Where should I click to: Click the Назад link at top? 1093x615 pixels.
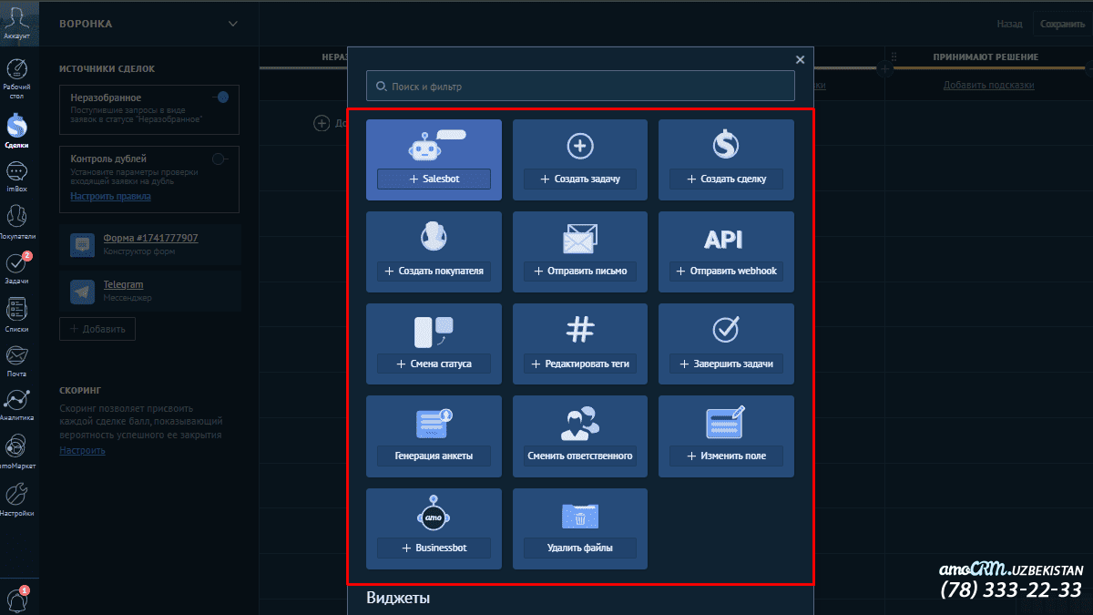[x=1008, y=25]
